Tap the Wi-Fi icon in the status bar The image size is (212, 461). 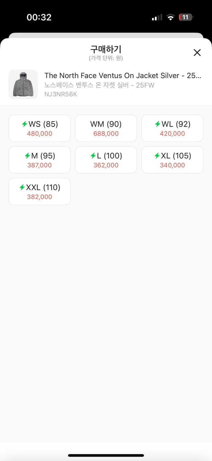171,17
